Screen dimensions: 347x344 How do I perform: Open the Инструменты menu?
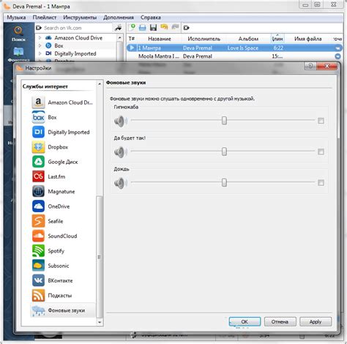pyautogui.click(x=80, y=18)
